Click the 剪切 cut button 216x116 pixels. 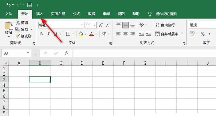coord(22,23)
